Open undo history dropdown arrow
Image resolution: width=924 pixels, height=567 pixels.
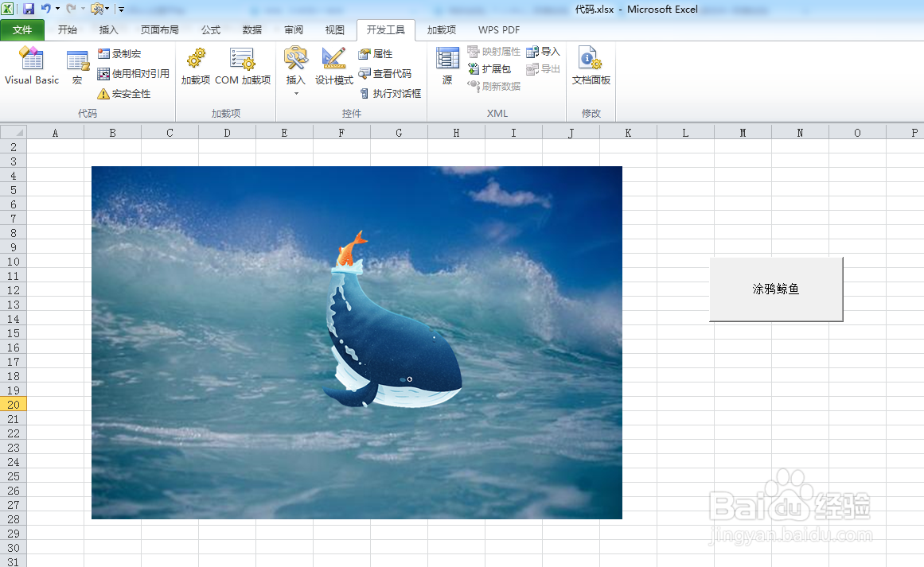click(x=58, y=9)
